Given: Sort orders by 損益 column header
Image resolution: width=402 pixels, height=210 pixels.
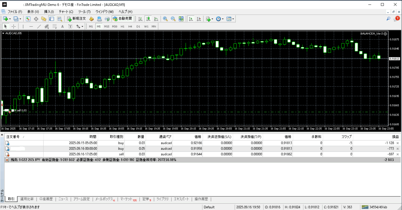Looking at the screenshot, I should click(395, 137).
